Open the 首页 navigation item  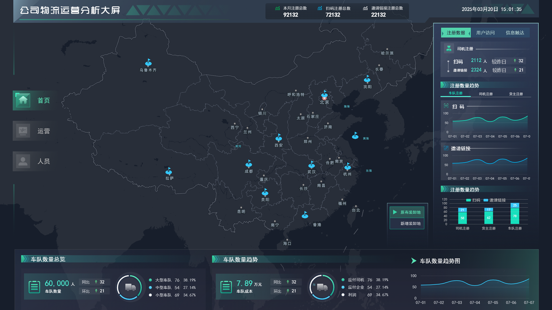tap(34, 100)
